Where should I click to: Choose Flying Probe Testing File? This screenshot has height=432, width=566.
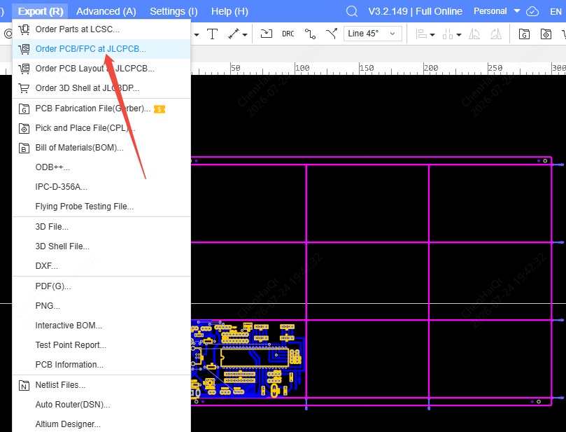point(101,207)
